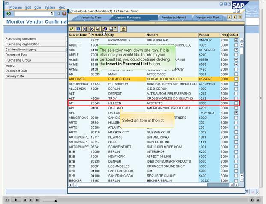This screenshot has width=266, height=204.
Task: Uncheck SuSet for vendor TP-VEND3
Action: coord(236,113)
